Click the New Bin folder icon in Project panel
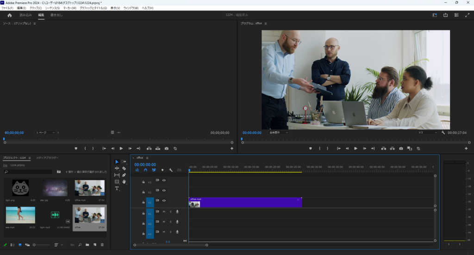The height and width of the screenshot is (255, 474). [x=87, y=245]
